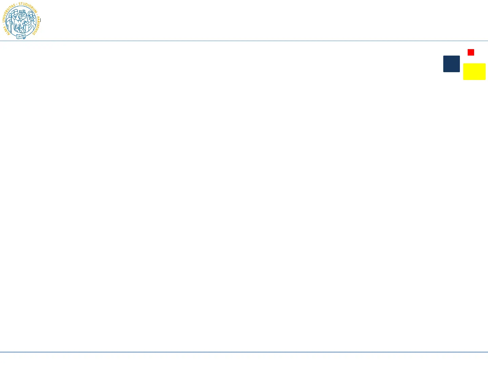Click the date scroll beneath the seal
The width and height of the screenshot is (488, 366).
(x=21, y=36)
